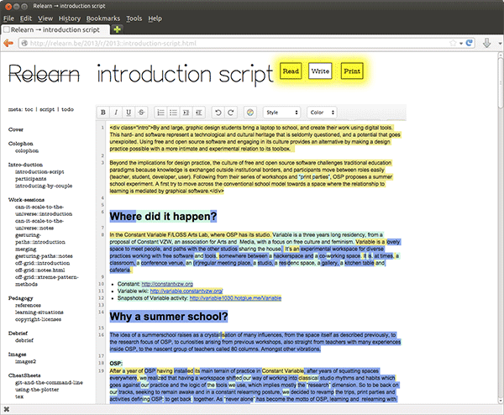Open the constantvzw.org hyperlink

pyautogui.click(x=167, y=284)
